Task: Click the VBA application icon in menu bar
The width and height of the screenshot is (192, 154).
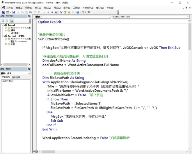Action: pyautogui.click(x=3, y=8)
